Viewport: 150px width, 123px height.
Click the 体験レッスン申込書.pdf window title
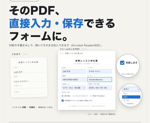click(74, 53)
